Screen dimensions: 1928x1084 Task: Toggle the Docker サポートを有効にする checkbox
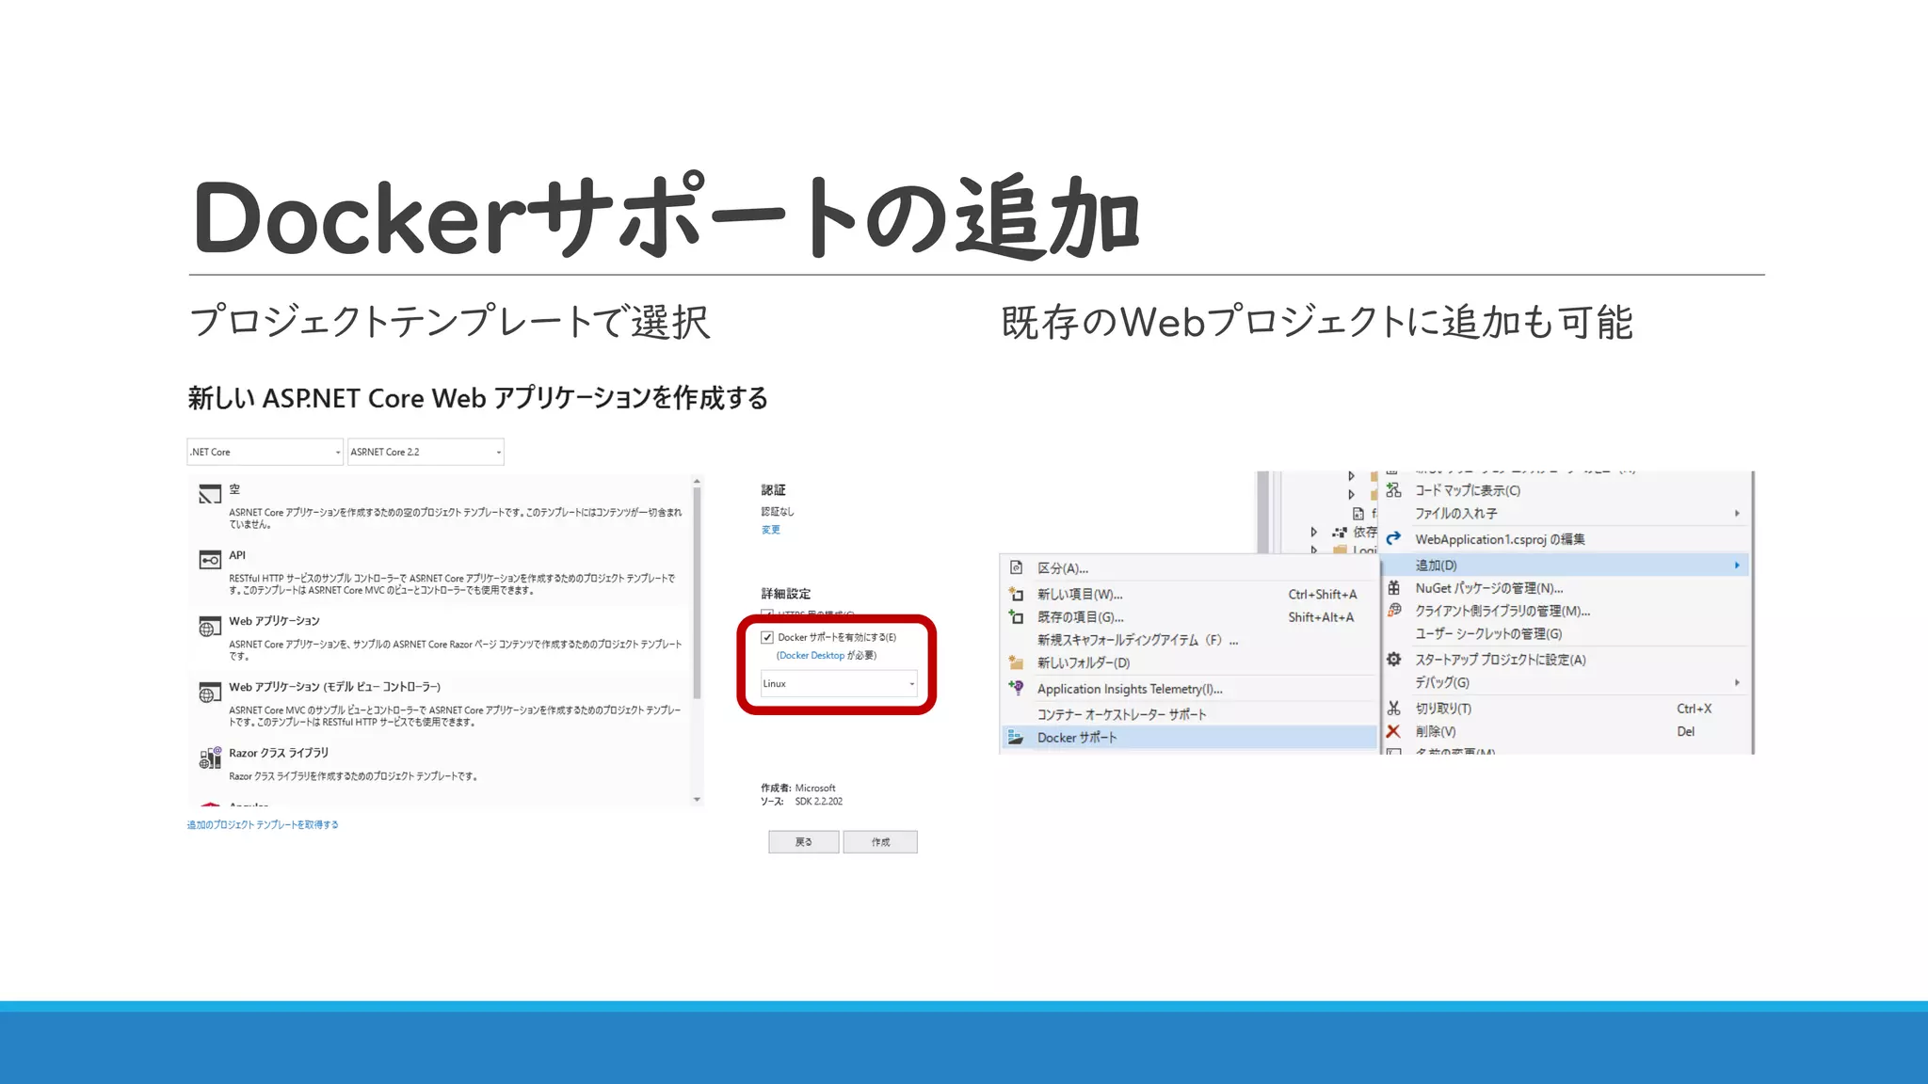click(x=767, y=637)
